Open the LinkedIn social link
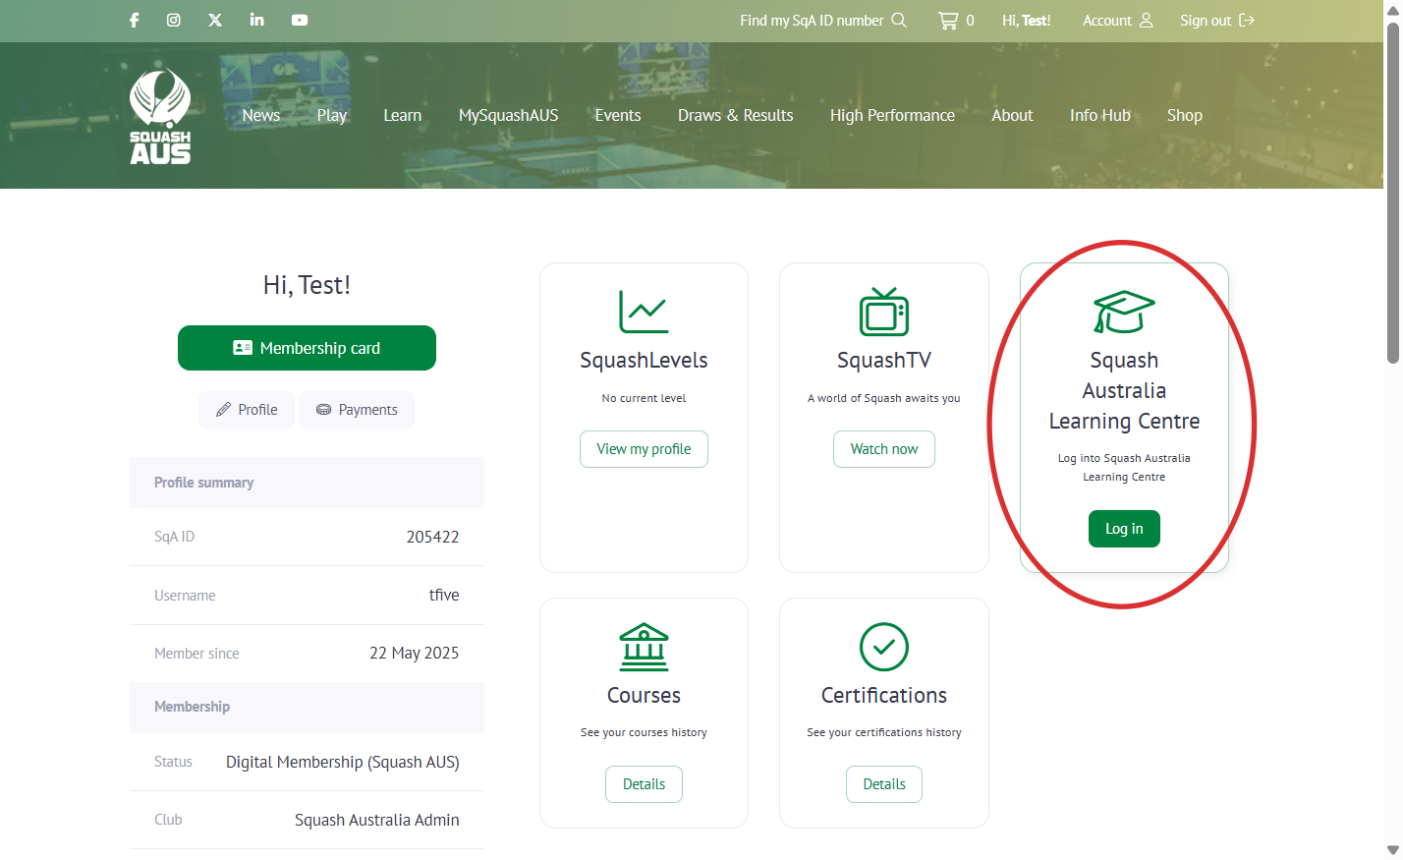The image size is (1403, 860). pos(256,20)
